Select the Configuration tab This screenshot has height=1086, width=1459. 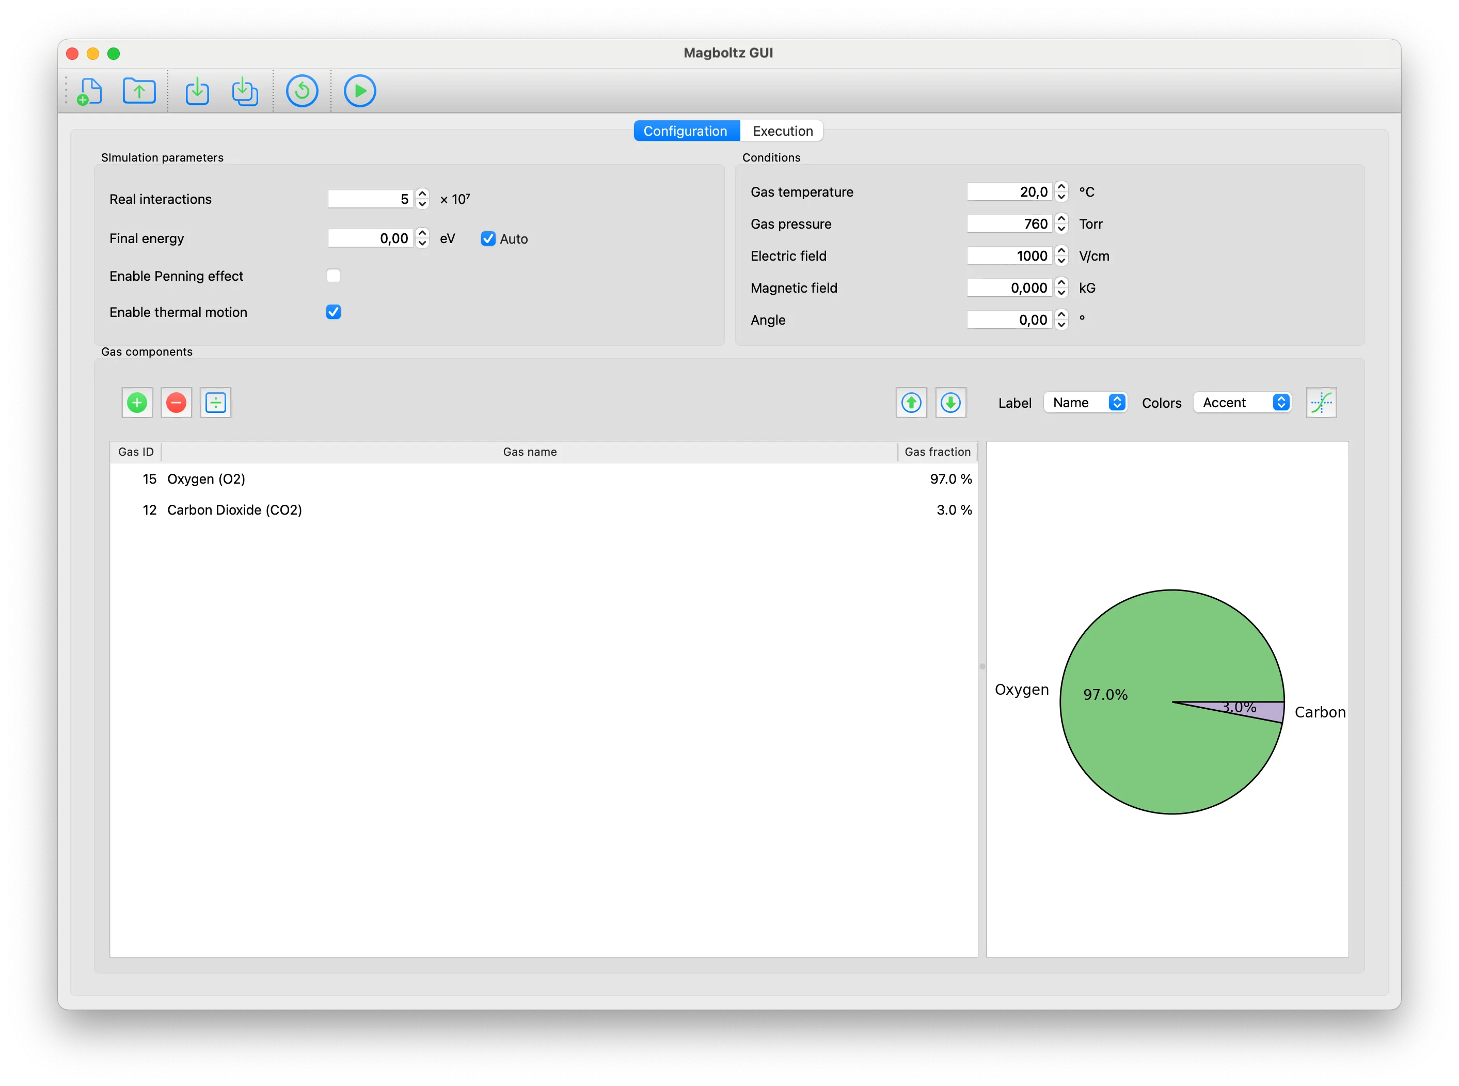coord(686,131)
